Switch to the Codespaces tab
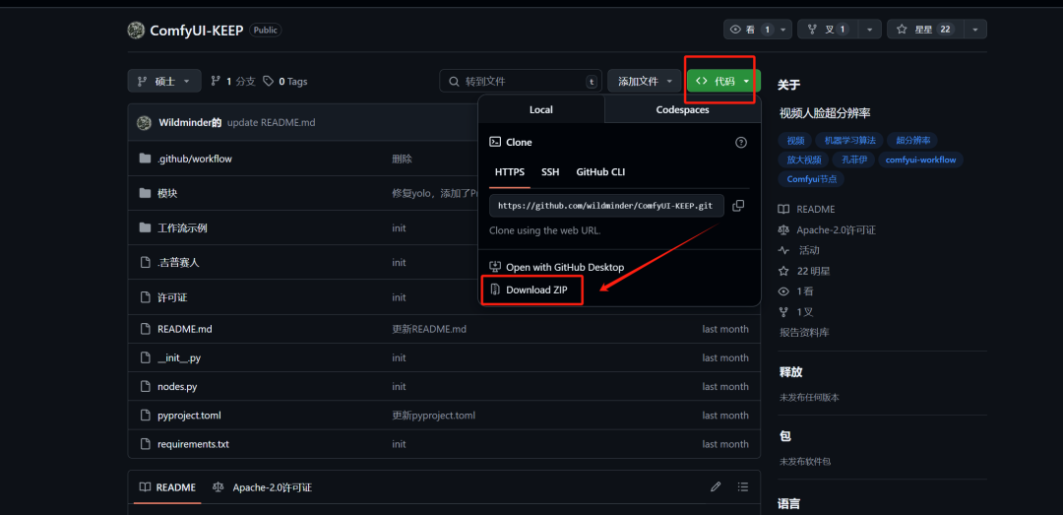The height and width of the screenshot is (515, 1063). (683, 109)
